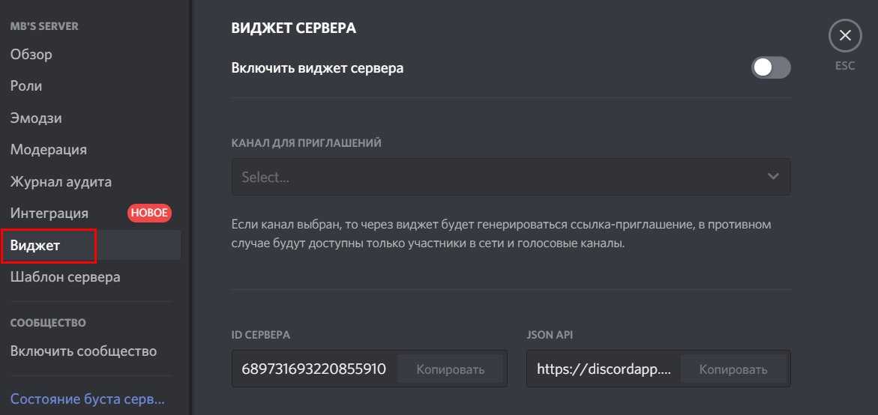Select Модерация in the sidebar
The height and width of the screenshot is (415, 878).
49,150
